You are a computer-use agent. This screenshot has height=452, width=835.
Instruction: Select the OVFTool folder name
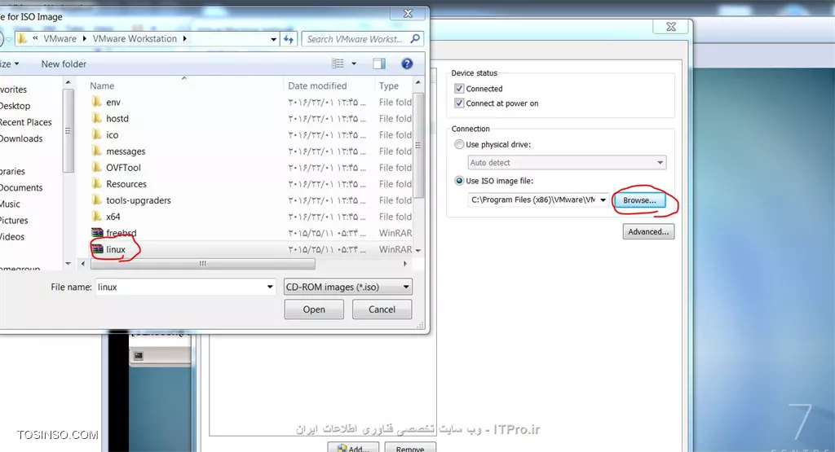coord(124,168)
